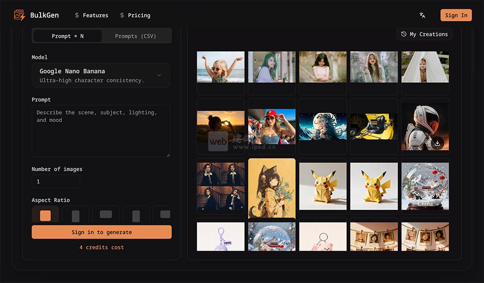Image resolution: width=484 pixels, height=283 pixels.
Task: Open the anime cat girl thumbnail
Action: pos(272,188)
